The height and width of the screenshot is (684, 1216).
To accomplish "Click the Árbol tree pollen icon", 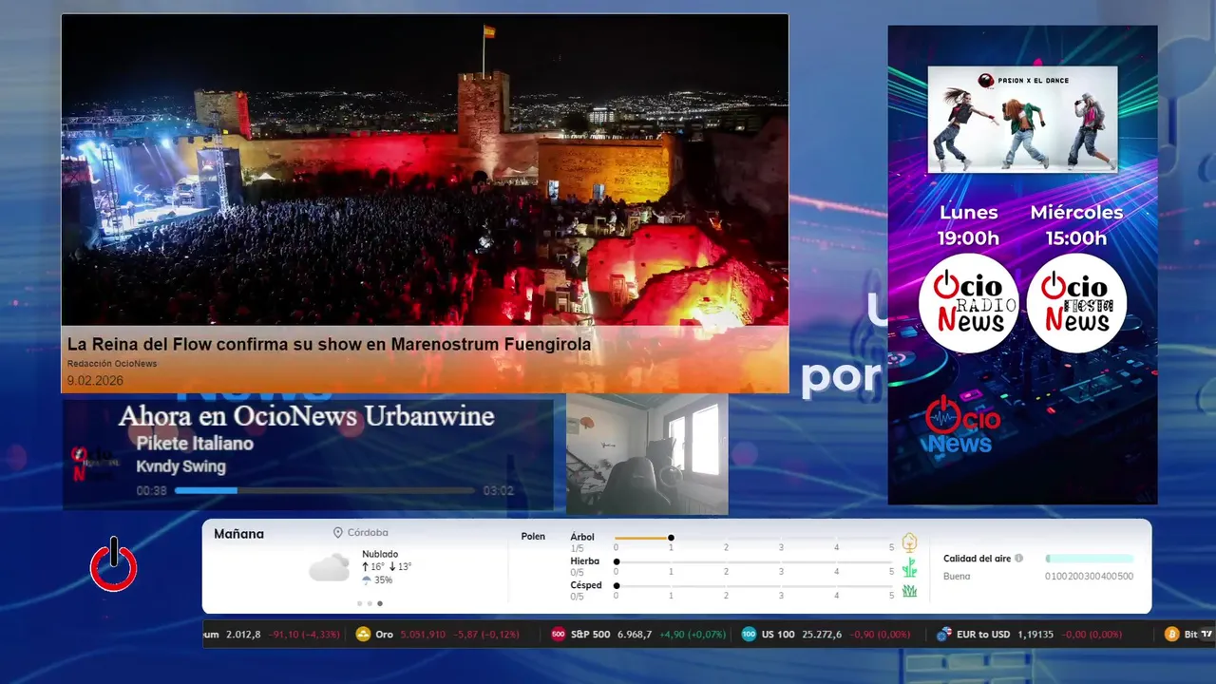I will coord(909,542).
